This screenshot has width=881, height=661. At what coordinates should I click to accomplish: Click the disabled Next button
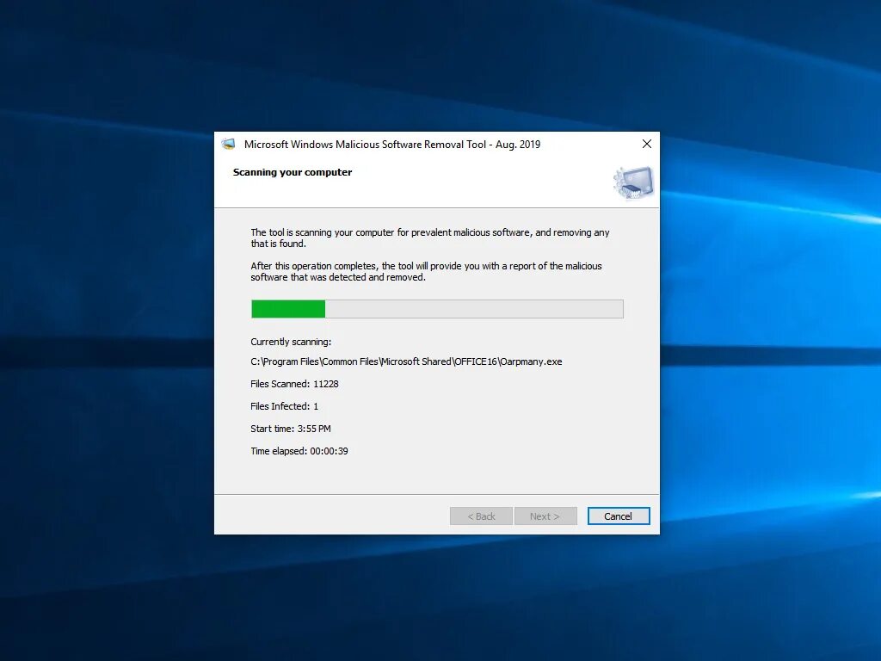(545, 516)
